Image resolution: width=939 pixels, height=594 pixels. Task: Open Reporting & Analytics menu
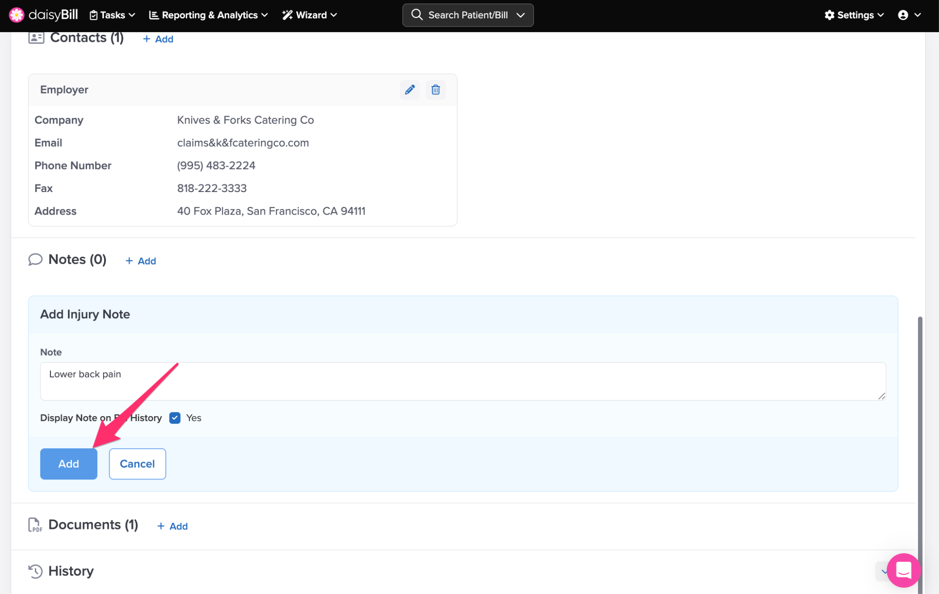(x=209, y=15)
